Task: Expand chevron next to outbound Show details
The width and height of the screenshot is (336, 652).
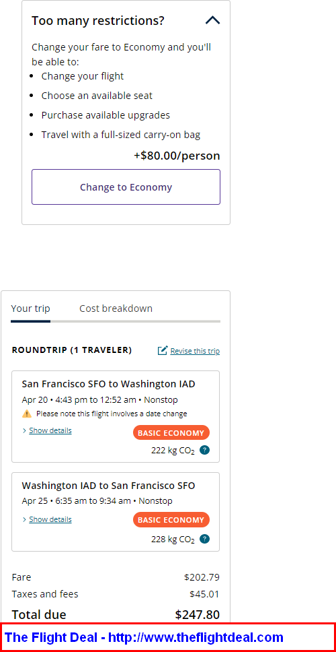Action: pyautogui.click(x=24, y=430)
